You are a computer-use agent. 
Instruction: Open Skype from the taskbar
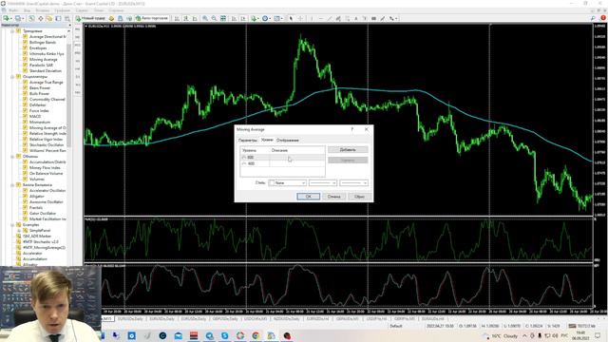(x=224, y=335)
